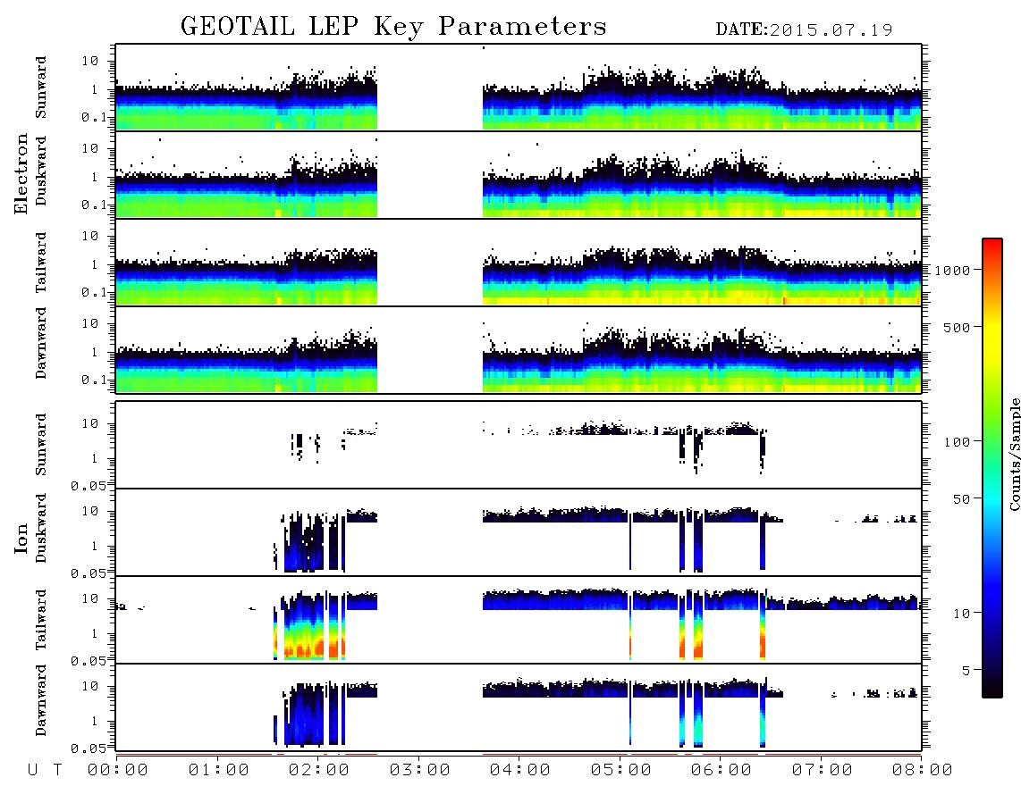Click the Ion "Sunward" axis label
Image resolution: width=1021 pixels, height=786 pixels.
coord(41,445)
